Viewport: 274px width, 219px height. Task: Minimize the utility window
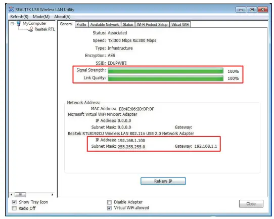pos(241,10)
